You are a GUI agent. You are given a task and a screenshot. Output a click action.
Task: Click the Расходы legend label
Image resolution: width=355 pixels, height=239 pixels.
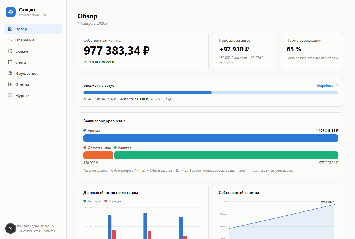pyautogui.click(x=115, y=201)
